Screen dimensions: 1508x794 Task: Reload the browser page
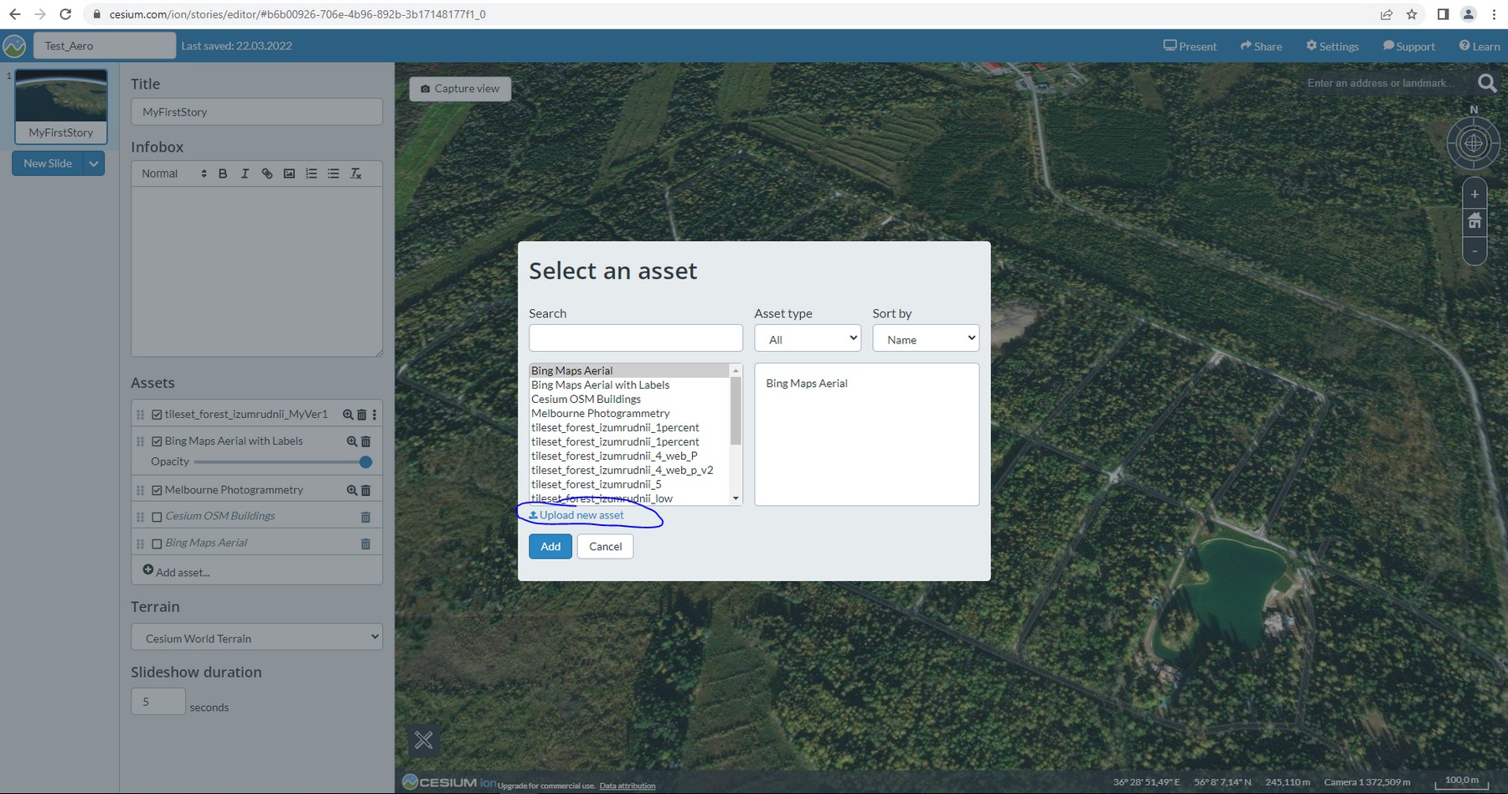point(65,14)
